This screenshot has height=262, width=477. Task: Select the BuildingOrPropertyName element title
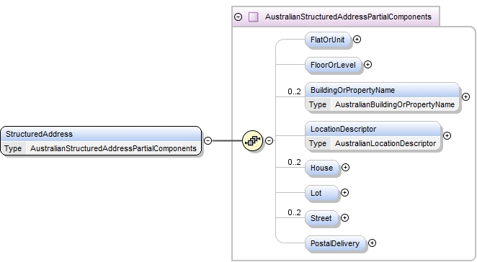click(352, 90)
